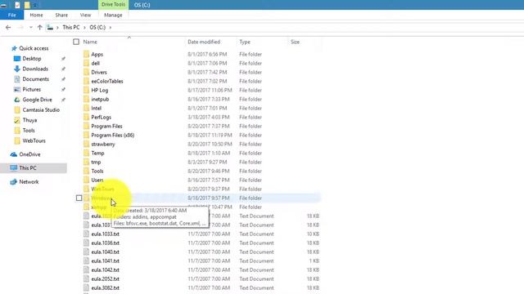Image resolution: width=524 pixels, height=294 pixels.
Task: Select file eula.1033.txt
Action: [105, 234]
